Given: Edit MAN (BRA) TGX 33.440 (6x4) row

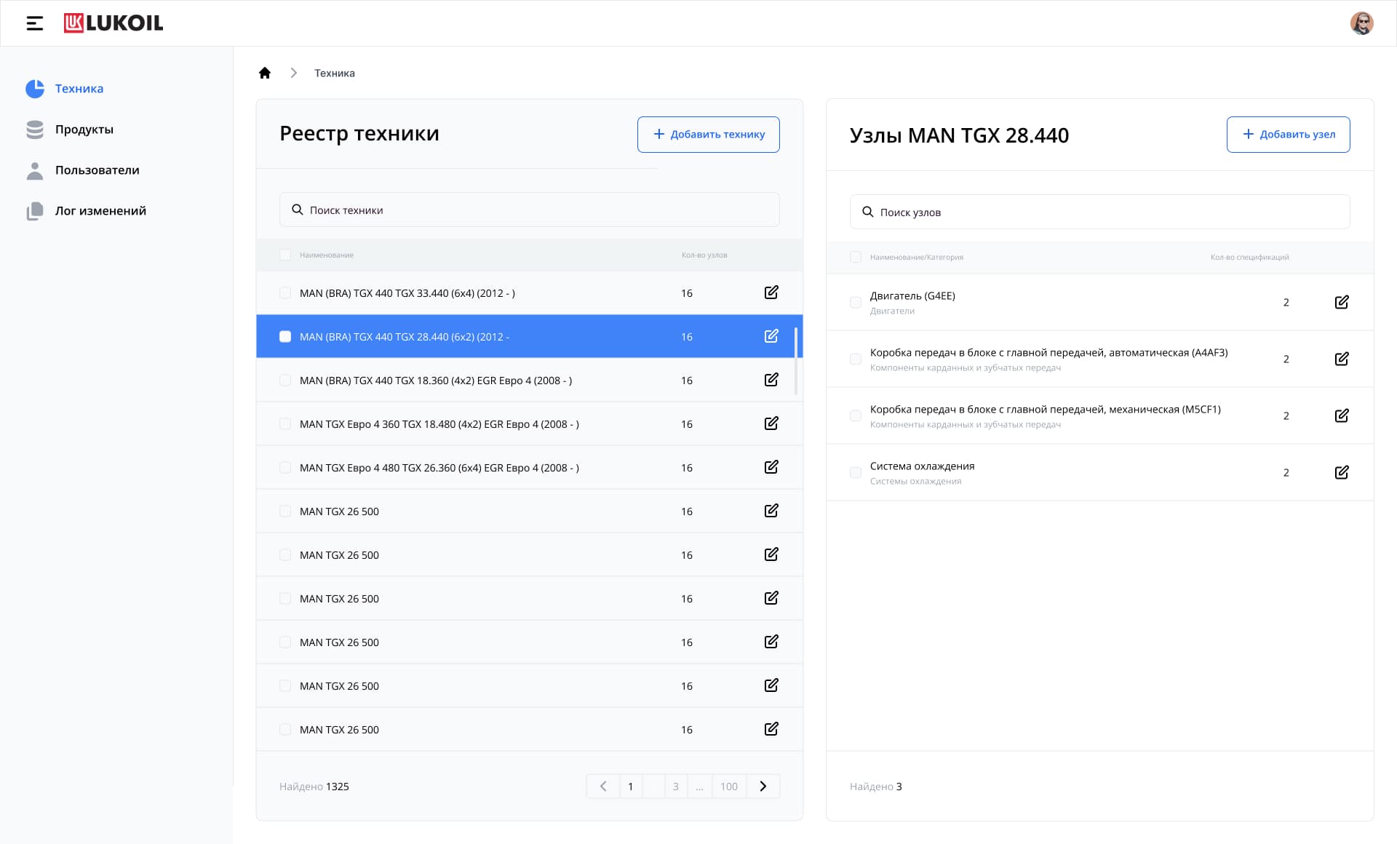Looking at the screenshot, I should (771, 292).
